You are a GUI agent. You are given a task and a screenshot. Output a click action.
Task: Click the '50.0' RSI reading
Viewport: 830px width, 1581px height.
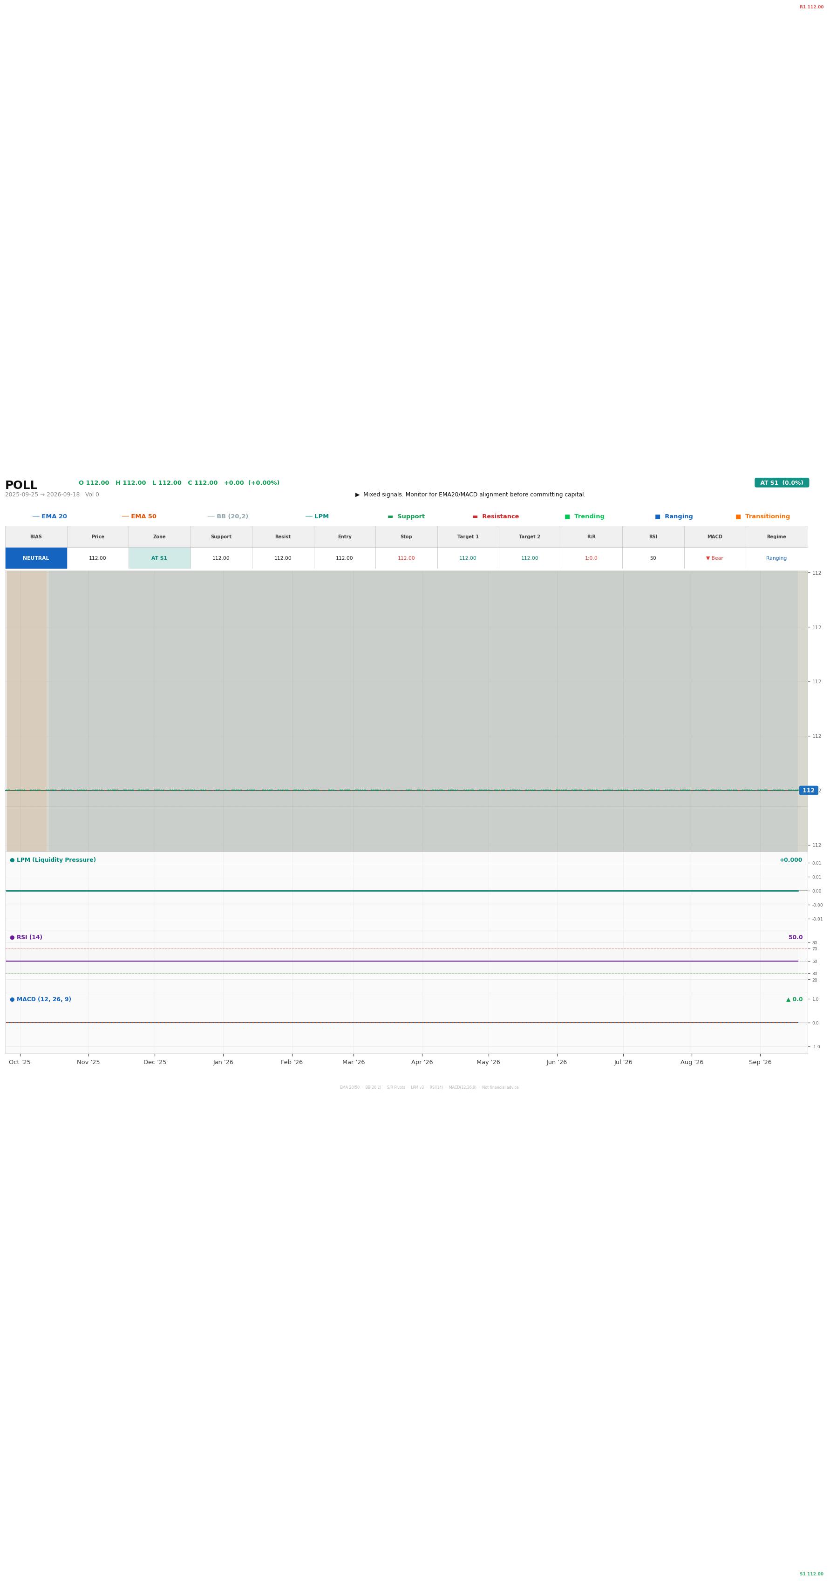[796, 938]
